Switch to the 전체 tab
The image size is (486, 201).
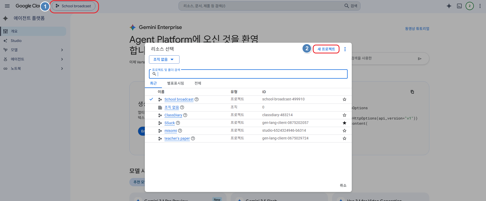click(198, 83)
